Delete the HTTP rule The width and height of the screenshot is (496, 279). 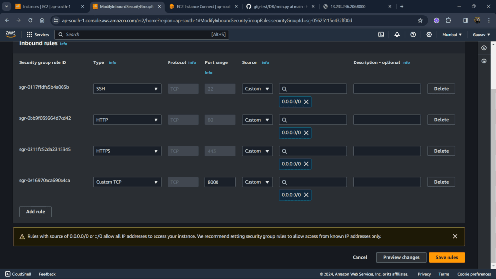point(441,120)
